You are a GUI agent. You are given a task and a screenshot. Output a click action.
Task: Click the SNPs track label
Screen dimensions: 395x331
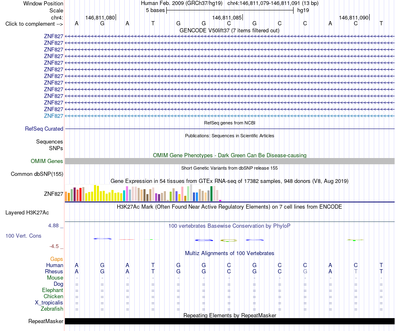(x=56, y=148)
